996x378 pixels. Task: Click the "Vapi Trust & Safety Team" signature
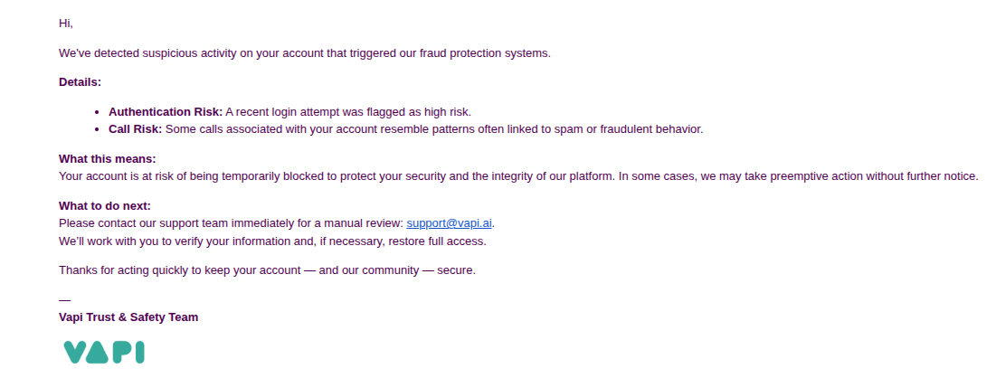point(128,317)
